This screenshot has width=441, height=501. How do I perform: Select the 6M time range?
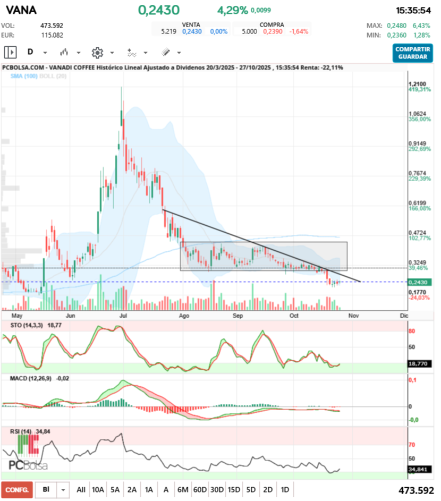tap(183, 490)
